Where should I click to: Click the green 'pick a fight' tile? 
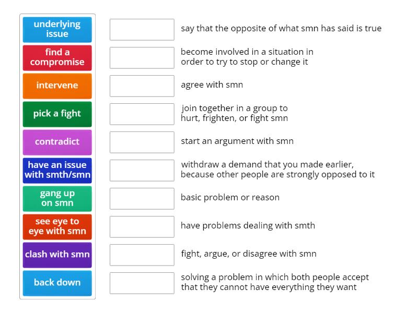coord(57,114)
